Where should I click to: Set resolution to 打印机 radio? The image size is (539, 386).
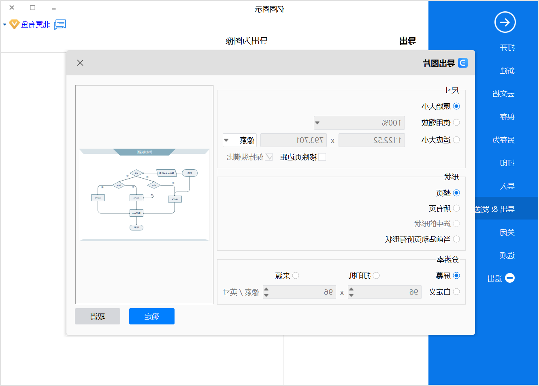(376, 275)
